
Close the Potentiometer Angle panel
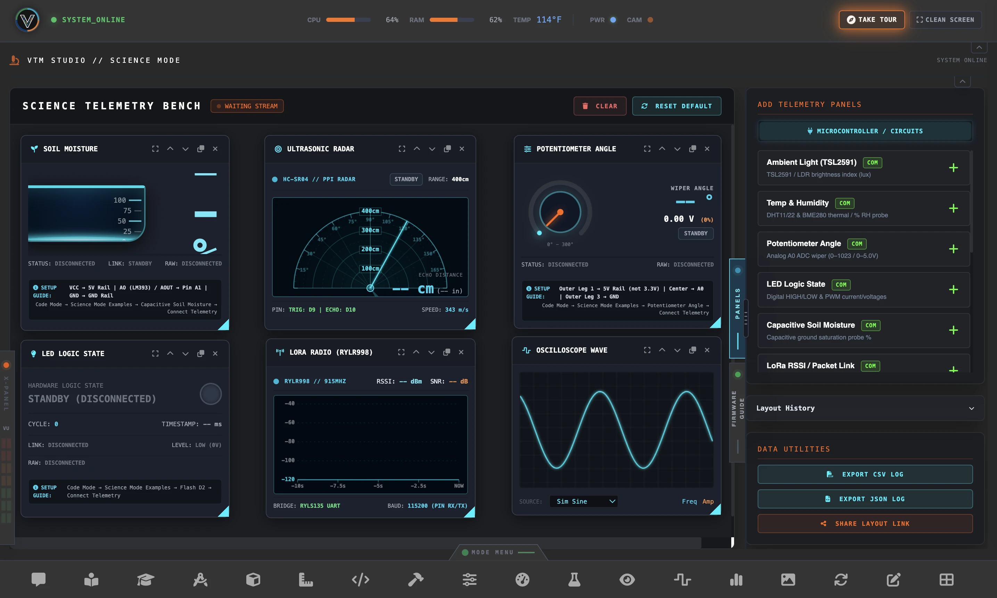tap(707, 149)
